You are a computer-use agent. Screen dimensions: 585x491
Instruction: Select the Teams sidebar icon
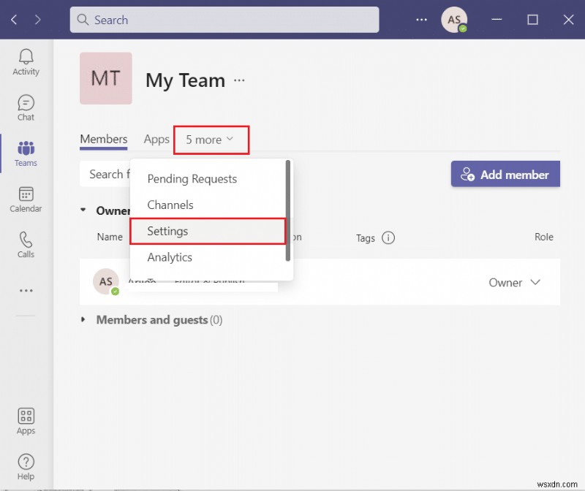click(26, 153)
